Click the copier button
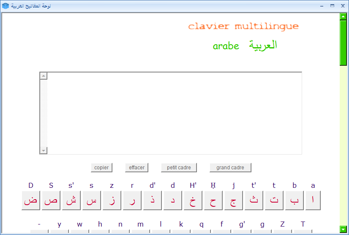This screenshot has width=349, height=235. click(101, 168)
